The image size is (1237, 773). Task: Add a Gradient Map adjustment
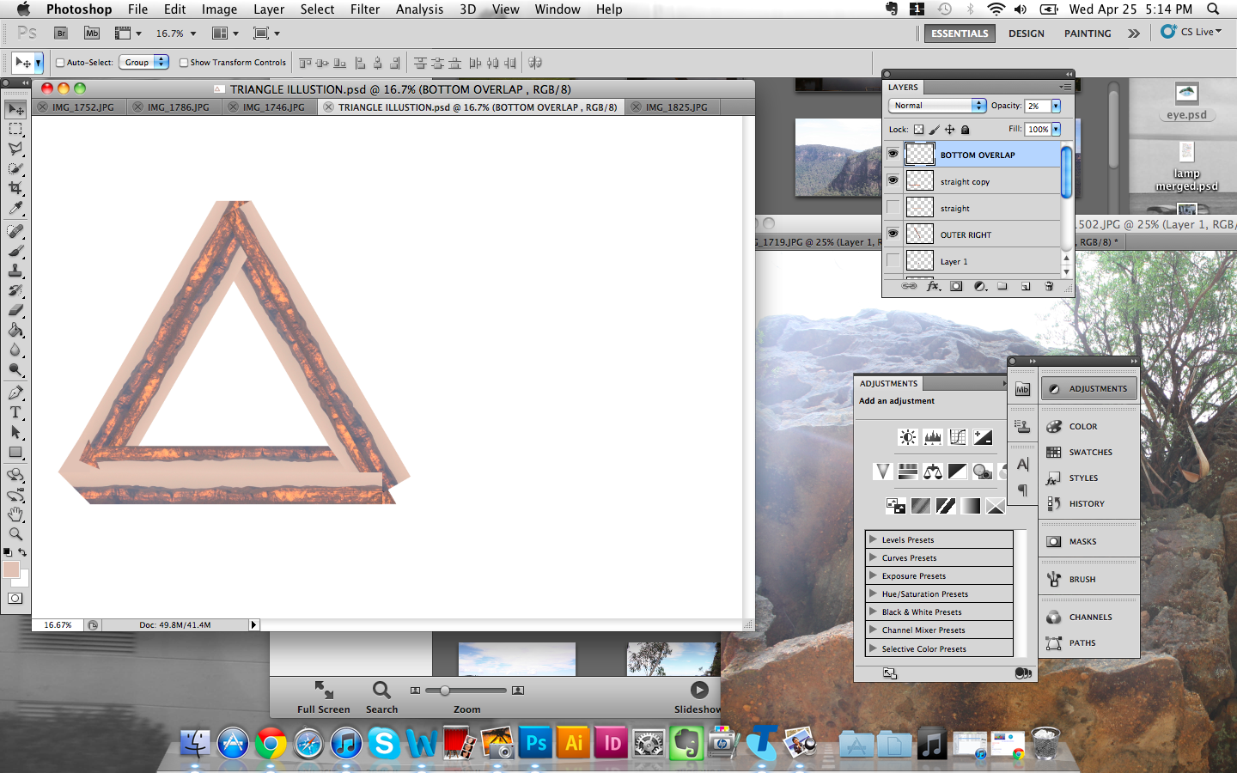[971, 506]
